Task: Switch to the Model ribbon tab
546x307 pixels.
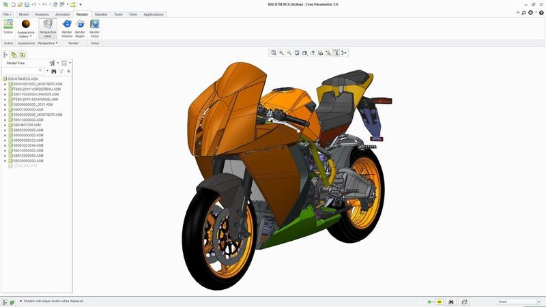Action: 24,14
